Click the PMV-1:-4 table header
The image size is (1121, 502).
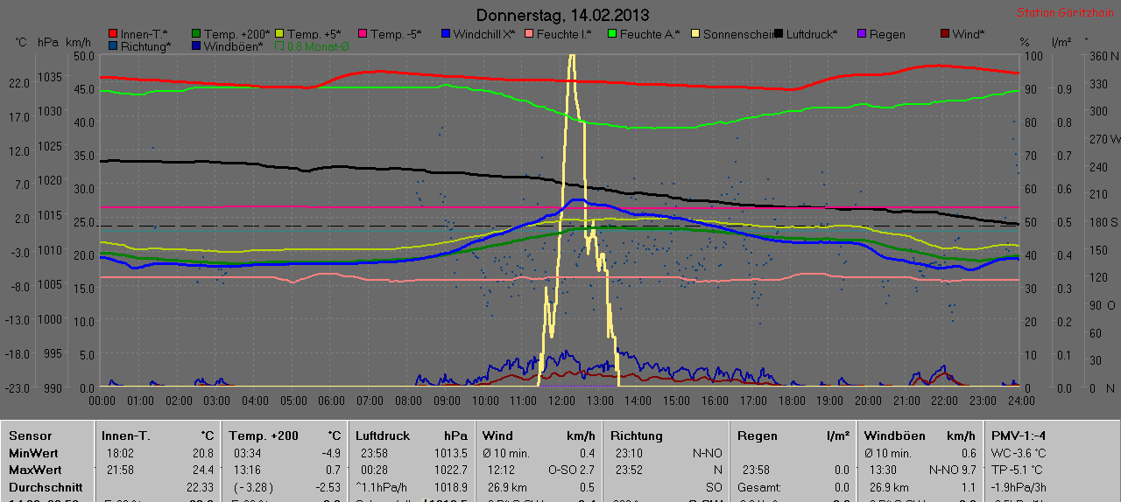[1018, 436]
